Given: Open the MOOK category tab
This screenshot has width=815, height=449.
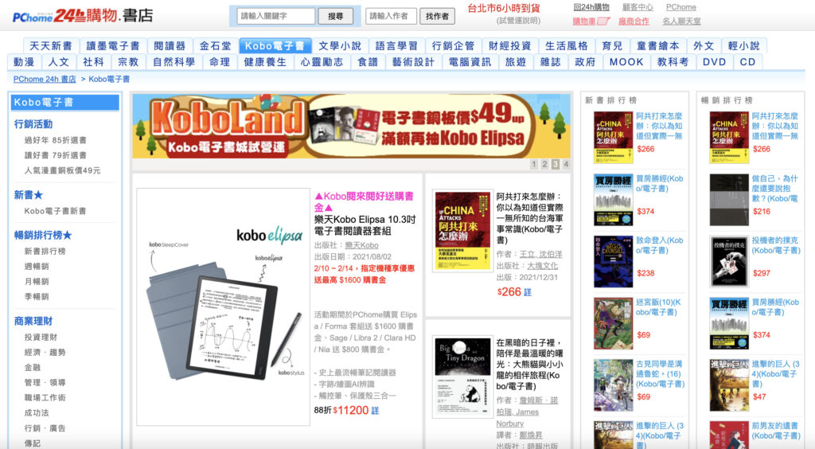Looking at the screenshot, I should click(x=626, y=62).
